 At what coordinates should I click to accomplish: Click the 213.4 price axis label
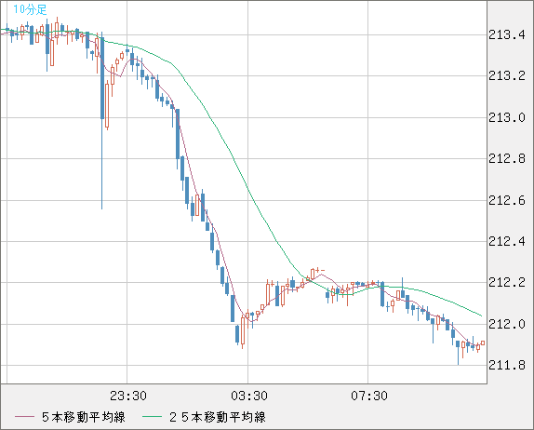pyautogui.click(x=507, y=34)
